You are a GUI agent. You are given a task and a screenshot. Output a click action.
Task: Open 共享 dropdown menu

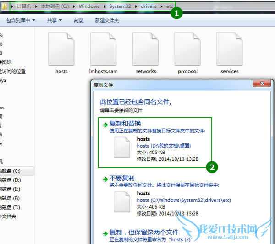point(55,20)
